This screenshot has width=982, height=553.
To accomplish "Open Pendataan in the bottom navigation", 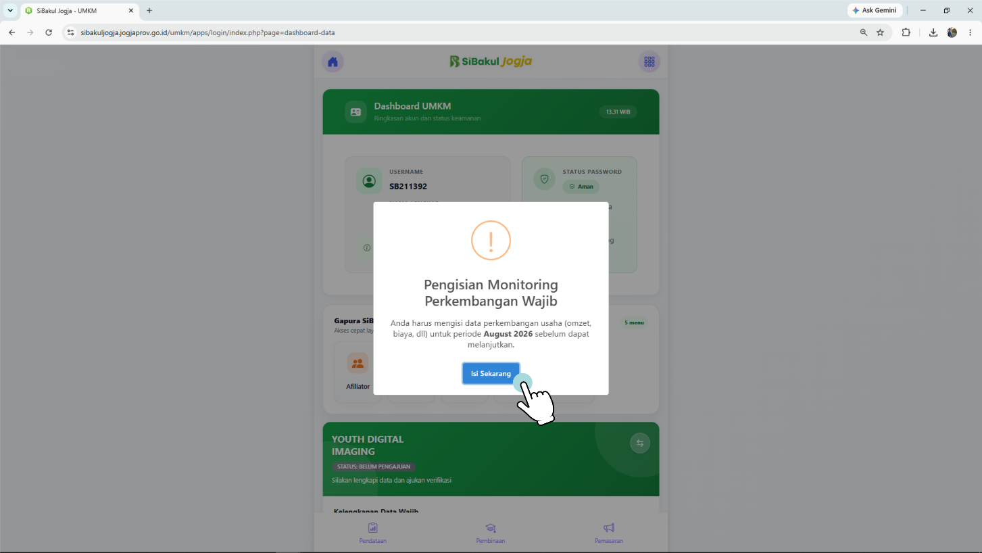I will coord(372,533).
